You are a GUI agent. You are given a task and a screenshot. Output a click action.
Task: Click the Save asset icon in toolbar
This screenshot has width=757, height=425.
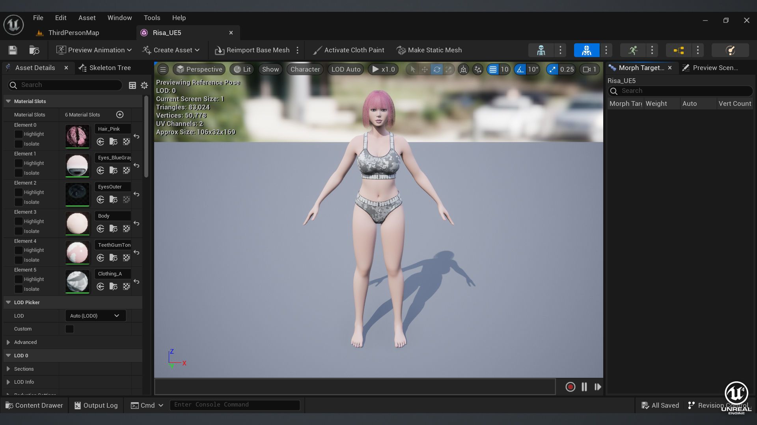pyautogui.click(x=13, y=50)
